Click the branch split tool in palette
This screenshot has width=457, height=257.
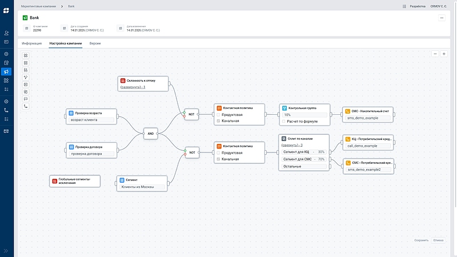(x=26, y=77)
